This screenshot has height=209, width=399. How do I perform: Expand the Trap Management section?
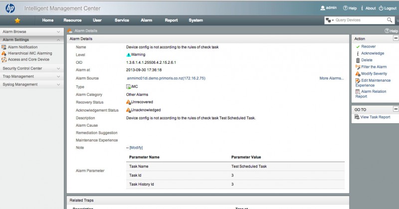pos(58,76)
